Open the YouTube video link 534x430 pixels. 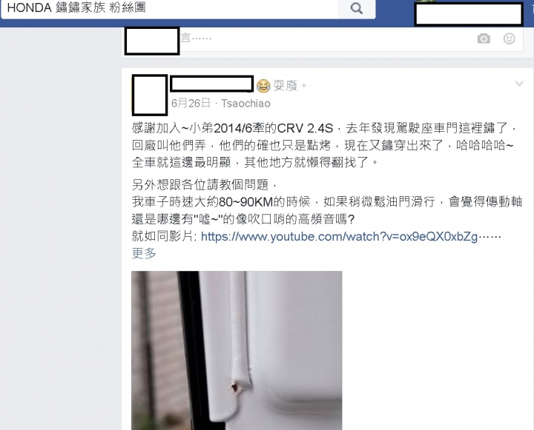point(339,236)
